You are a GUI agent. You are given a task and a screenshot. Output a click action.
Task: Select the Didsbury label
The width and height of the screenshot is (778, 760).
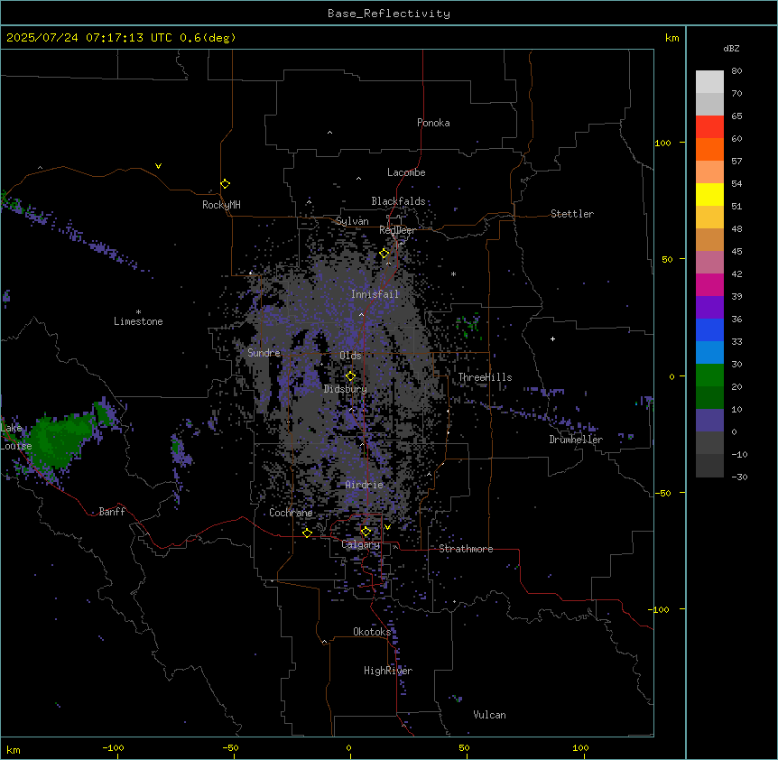click(x=346, y=389)
